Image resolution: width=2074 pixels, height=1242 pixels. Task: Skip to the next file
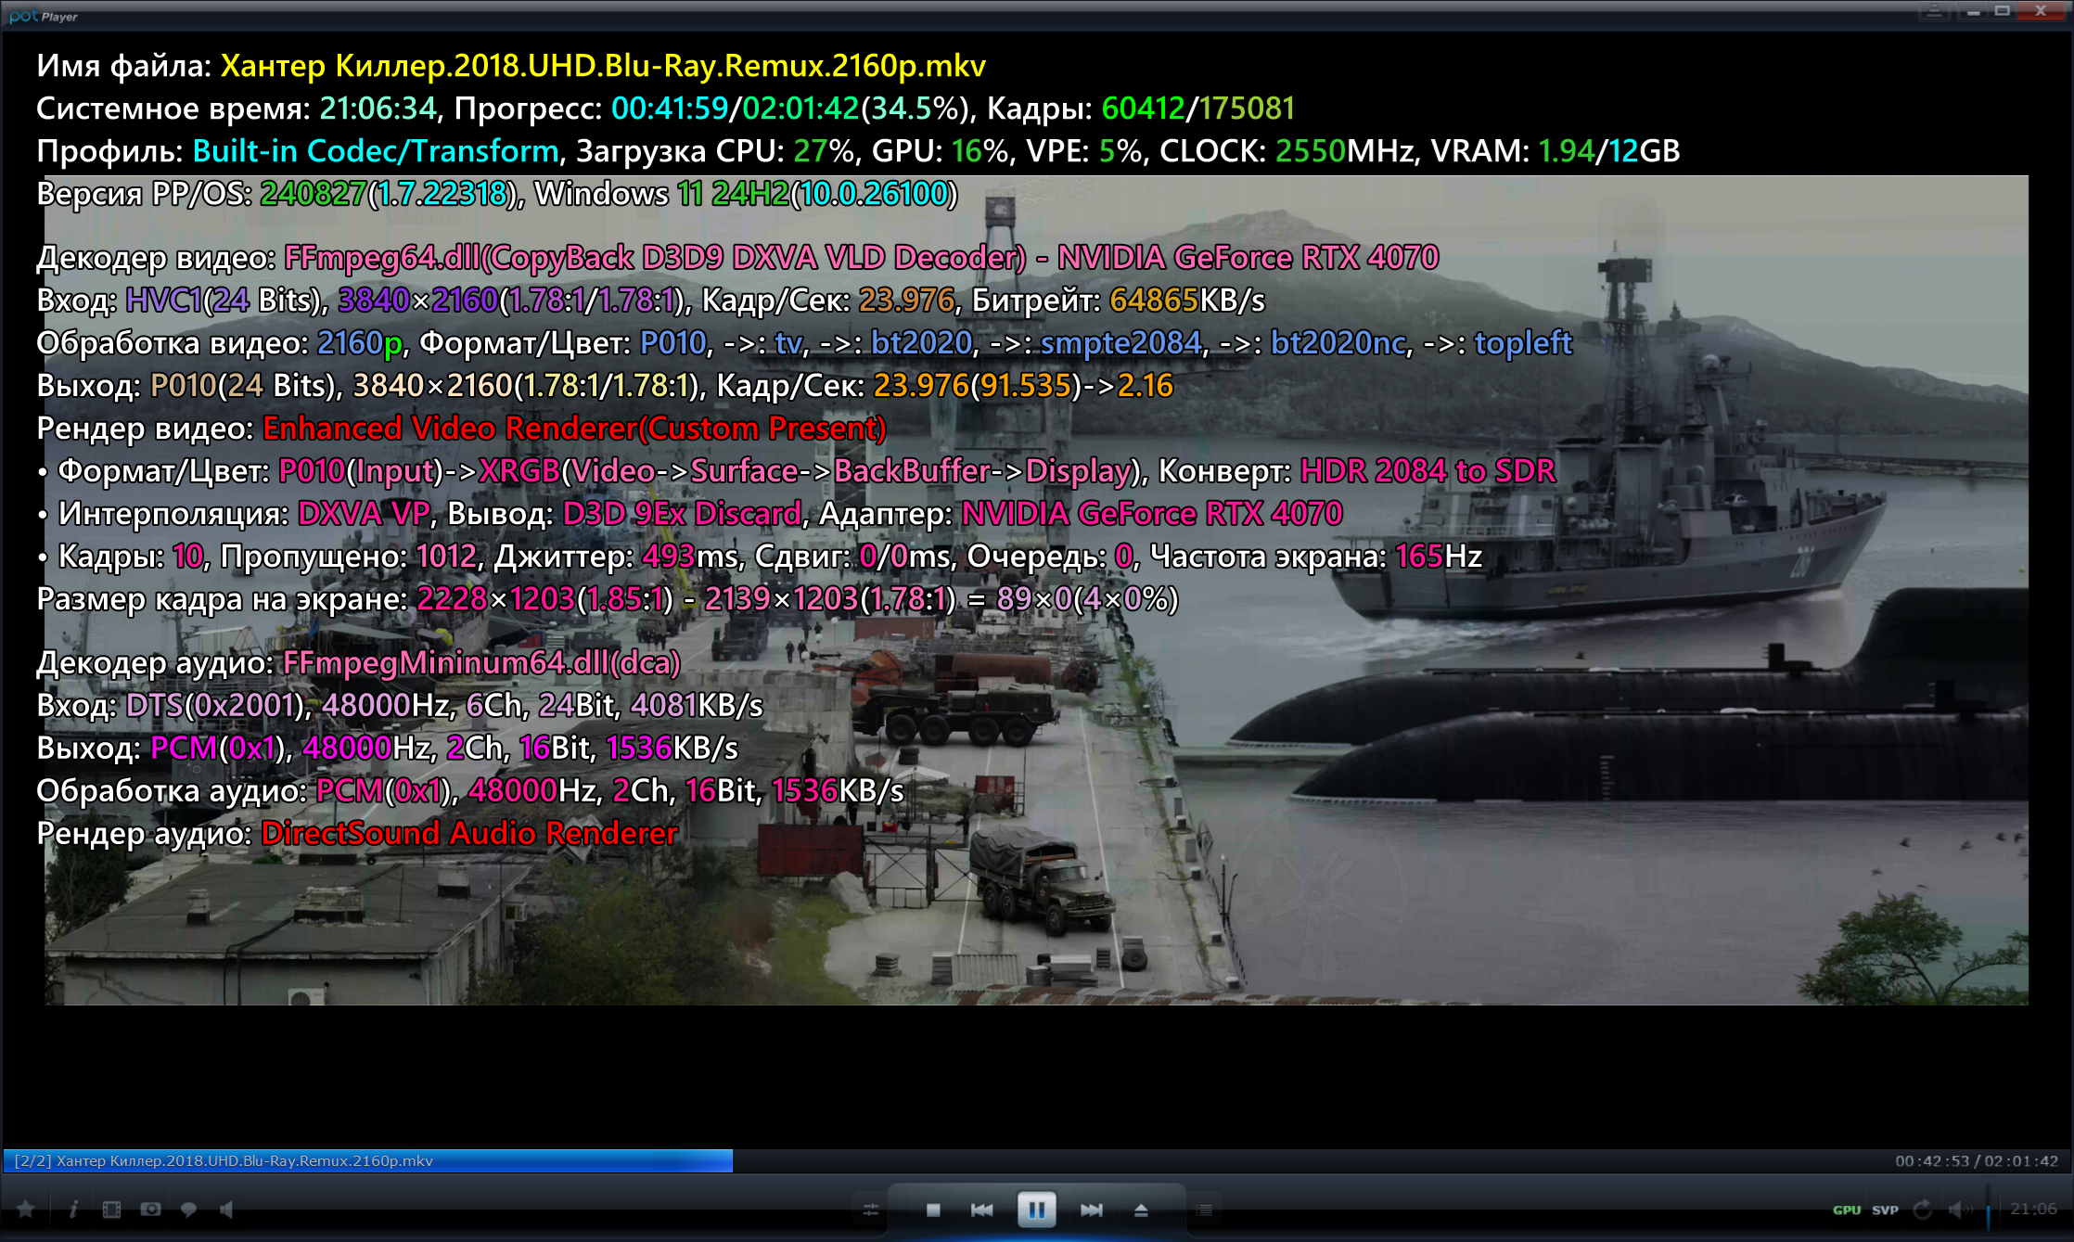click(1091, 1210)
